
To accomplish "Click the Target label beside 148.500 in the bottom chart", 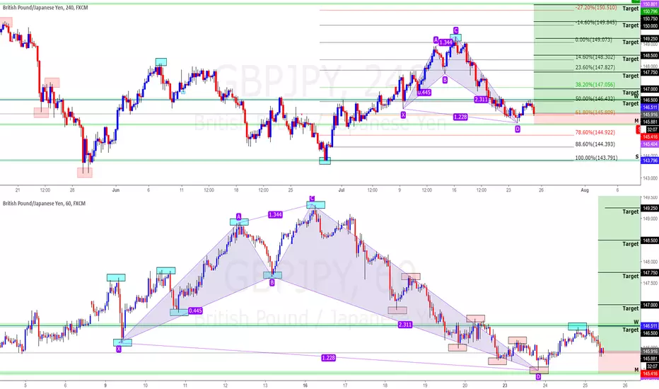I will (x=631, y=244).
